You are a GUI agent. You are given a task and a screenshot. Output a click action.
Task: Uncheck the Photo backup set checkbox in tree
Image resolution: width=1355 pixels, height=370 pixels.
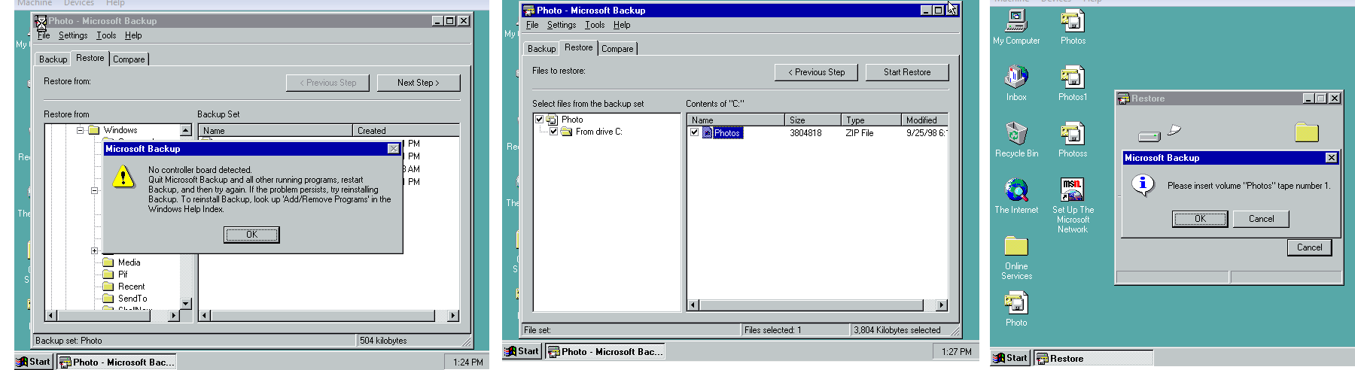click(x=539, y=120)
